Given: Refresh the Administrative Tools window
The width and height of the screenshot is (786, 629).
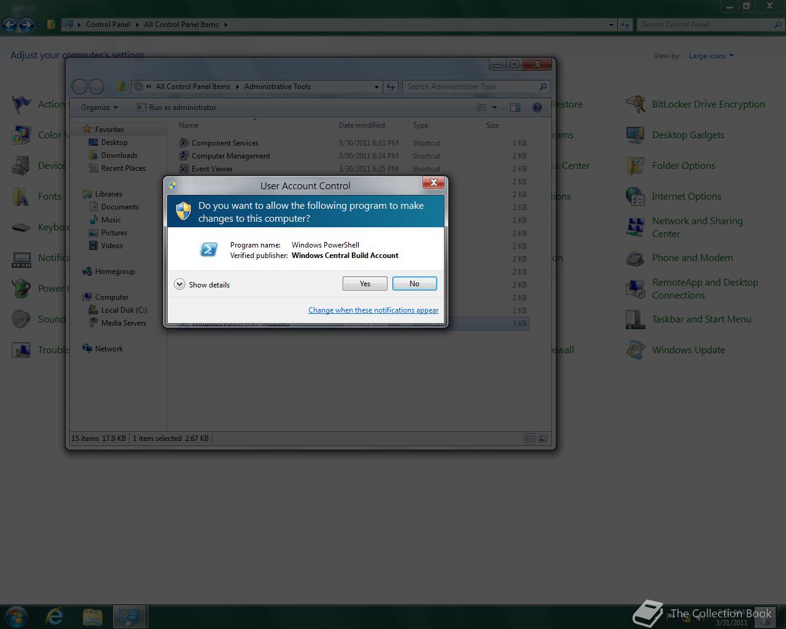Looking at the screenshot, I should [x=391, y=87].
